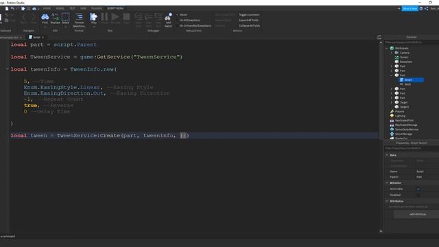Select the Baseplate item in Explorer
This screenshot has height=247, width=439.
point(405,62)
